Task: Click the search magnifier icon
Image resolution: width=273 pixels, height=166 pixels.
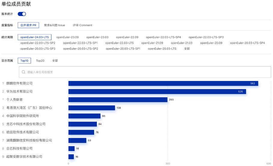Action: (x=23, y=72)
